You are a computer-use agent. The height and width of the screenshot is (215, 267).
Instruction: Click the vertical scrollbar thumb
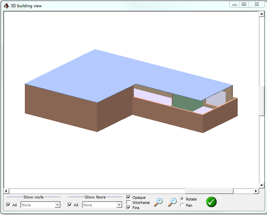point(261,101)
